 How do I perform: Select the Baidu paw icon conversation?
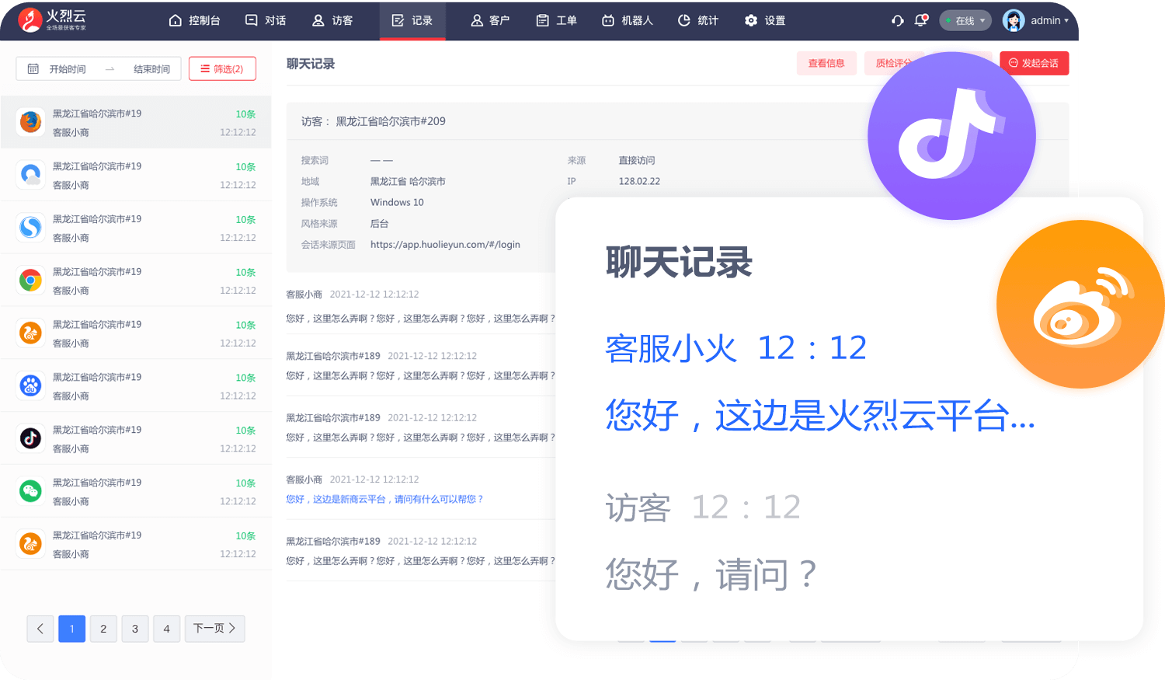click(x=136, y=386)
